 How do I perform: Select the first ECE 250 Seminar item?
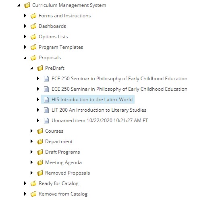119,79
